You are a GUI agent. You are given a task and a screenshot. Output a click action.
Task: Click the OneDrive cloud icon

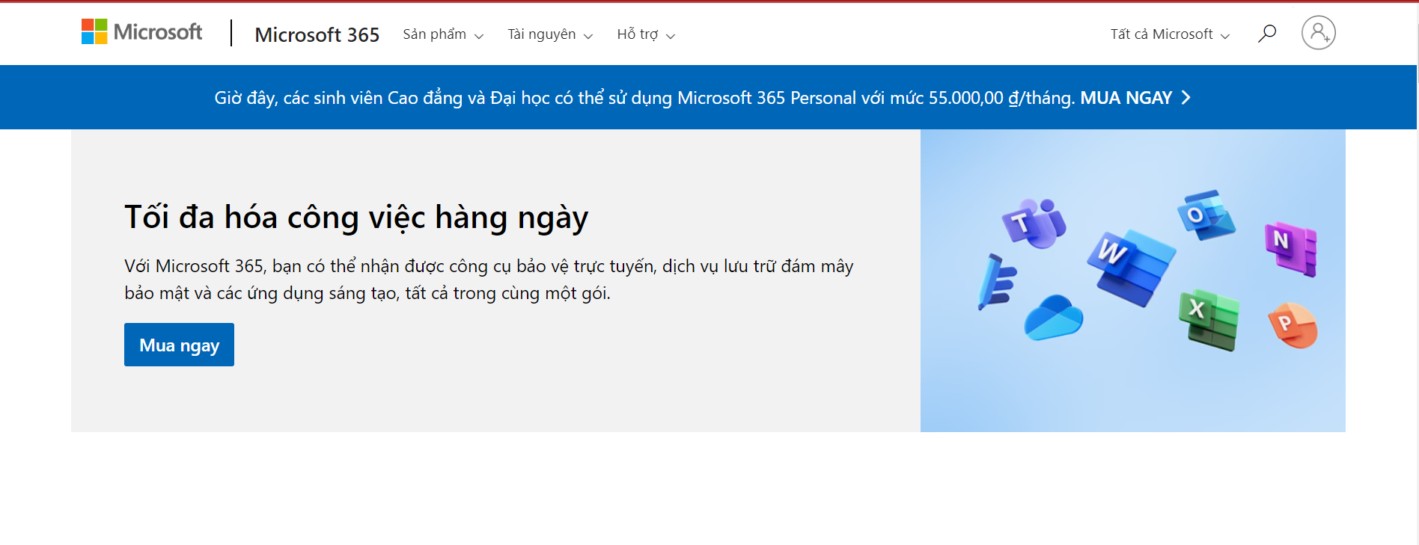(1053, 318)
